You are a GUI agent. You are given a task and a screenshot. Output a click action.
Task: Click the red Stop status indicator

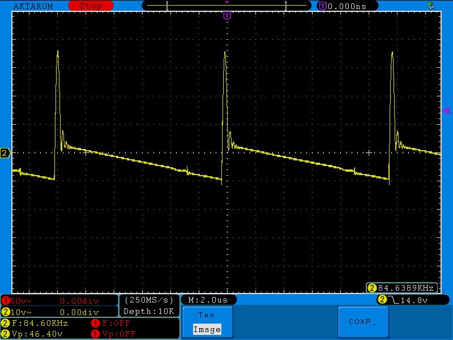[x=89, y=6]
